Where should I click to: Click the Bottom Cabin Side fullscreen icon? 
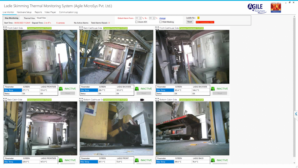(x=157, y=100)
